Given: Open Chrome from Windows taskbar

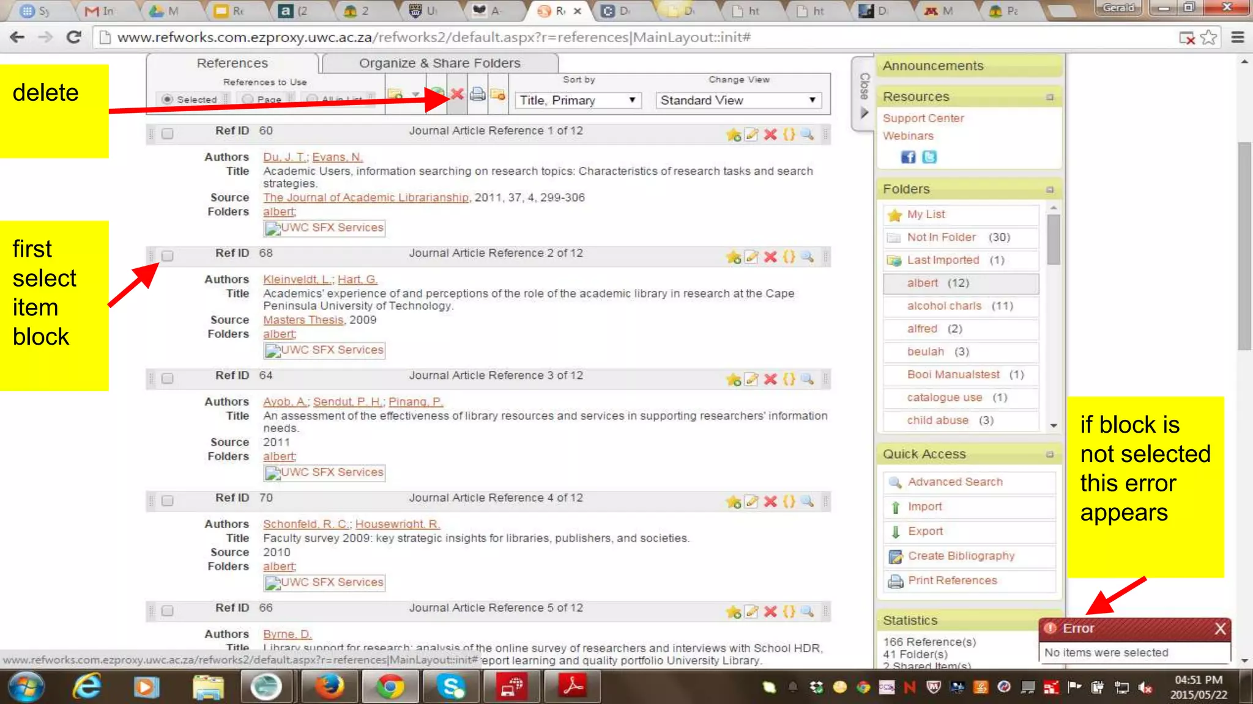Looking at the screenshot, I should point(390,687).
